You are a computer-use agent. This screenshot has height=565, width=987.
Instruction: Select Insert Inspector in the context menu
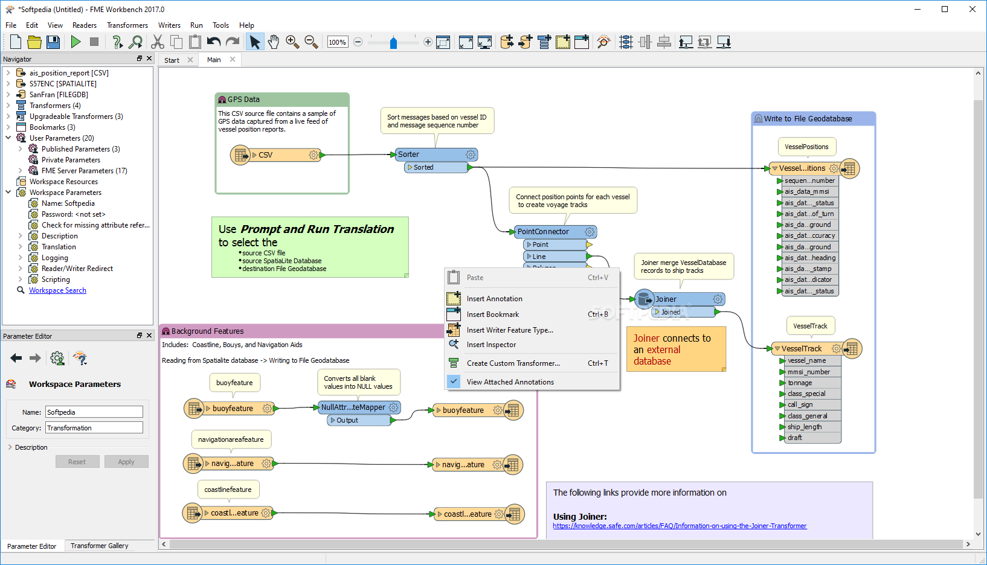tap(532, 345)
